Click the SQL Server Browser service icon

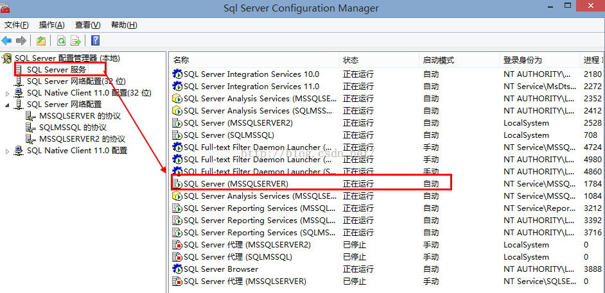coord(177,269)
